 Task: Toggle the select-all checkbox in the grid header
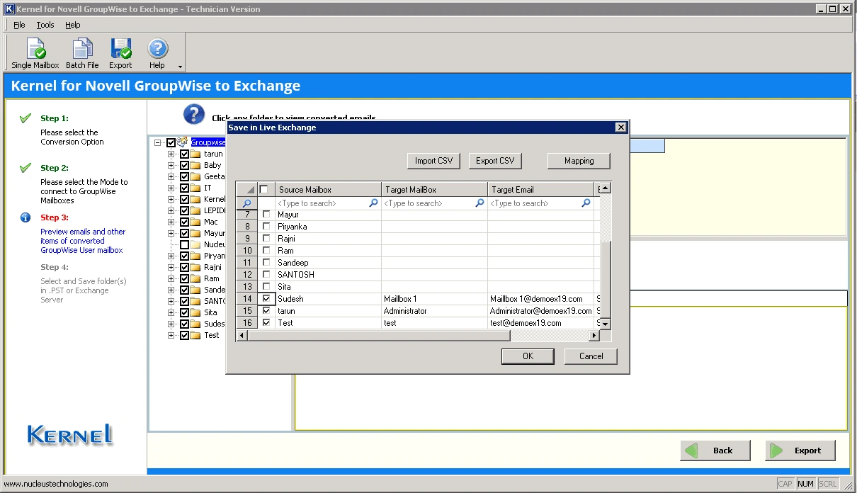pyautogui.click(x=264, y=189)
